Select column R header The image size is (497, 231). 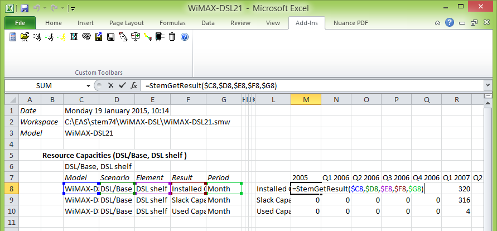457,100
